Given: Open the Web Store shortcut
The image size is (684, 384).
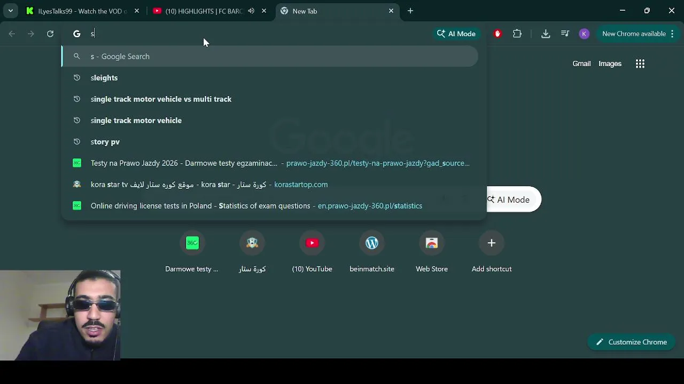Looking at the screenshot, I should click(432, 253).
